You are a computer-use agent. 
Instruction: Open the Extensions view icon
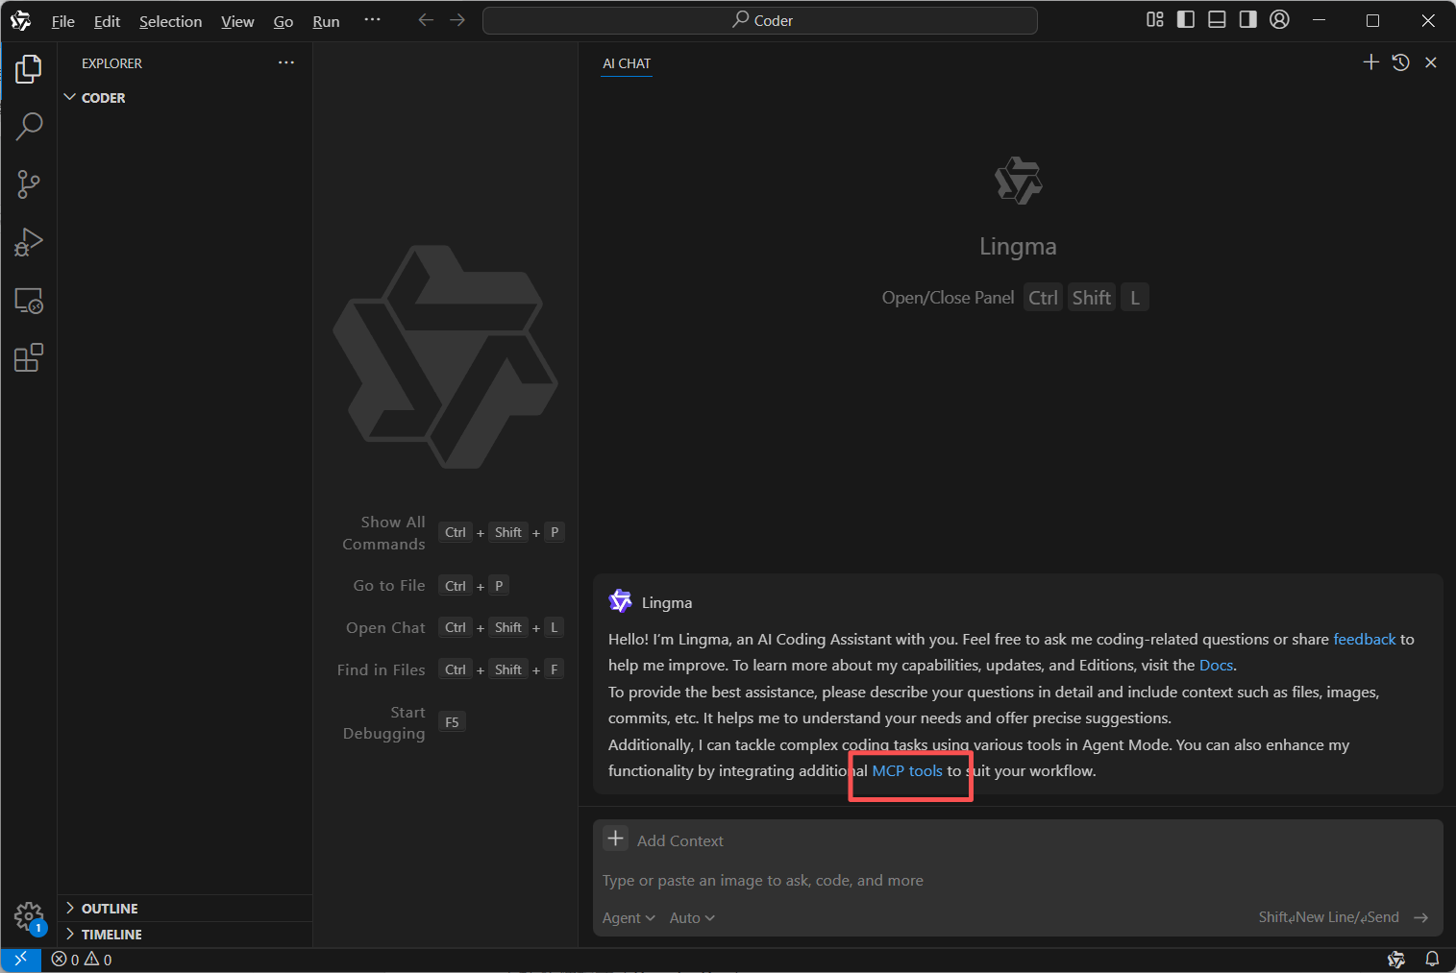[29, 358]
